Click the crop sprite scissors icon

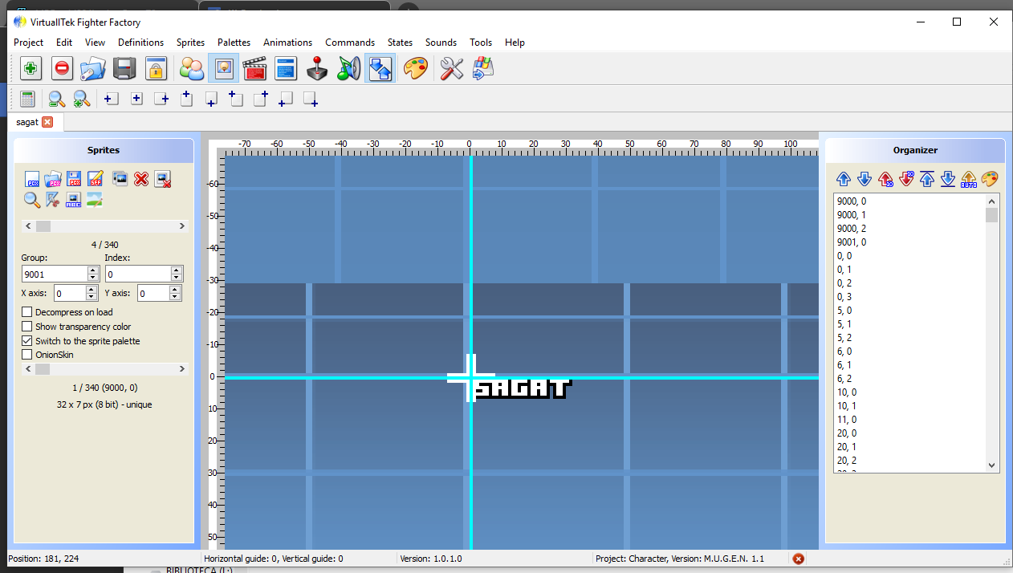click(x=53, y=199)
